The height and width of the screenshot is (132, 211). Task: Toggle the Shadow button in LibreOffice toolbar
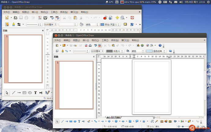125,25
